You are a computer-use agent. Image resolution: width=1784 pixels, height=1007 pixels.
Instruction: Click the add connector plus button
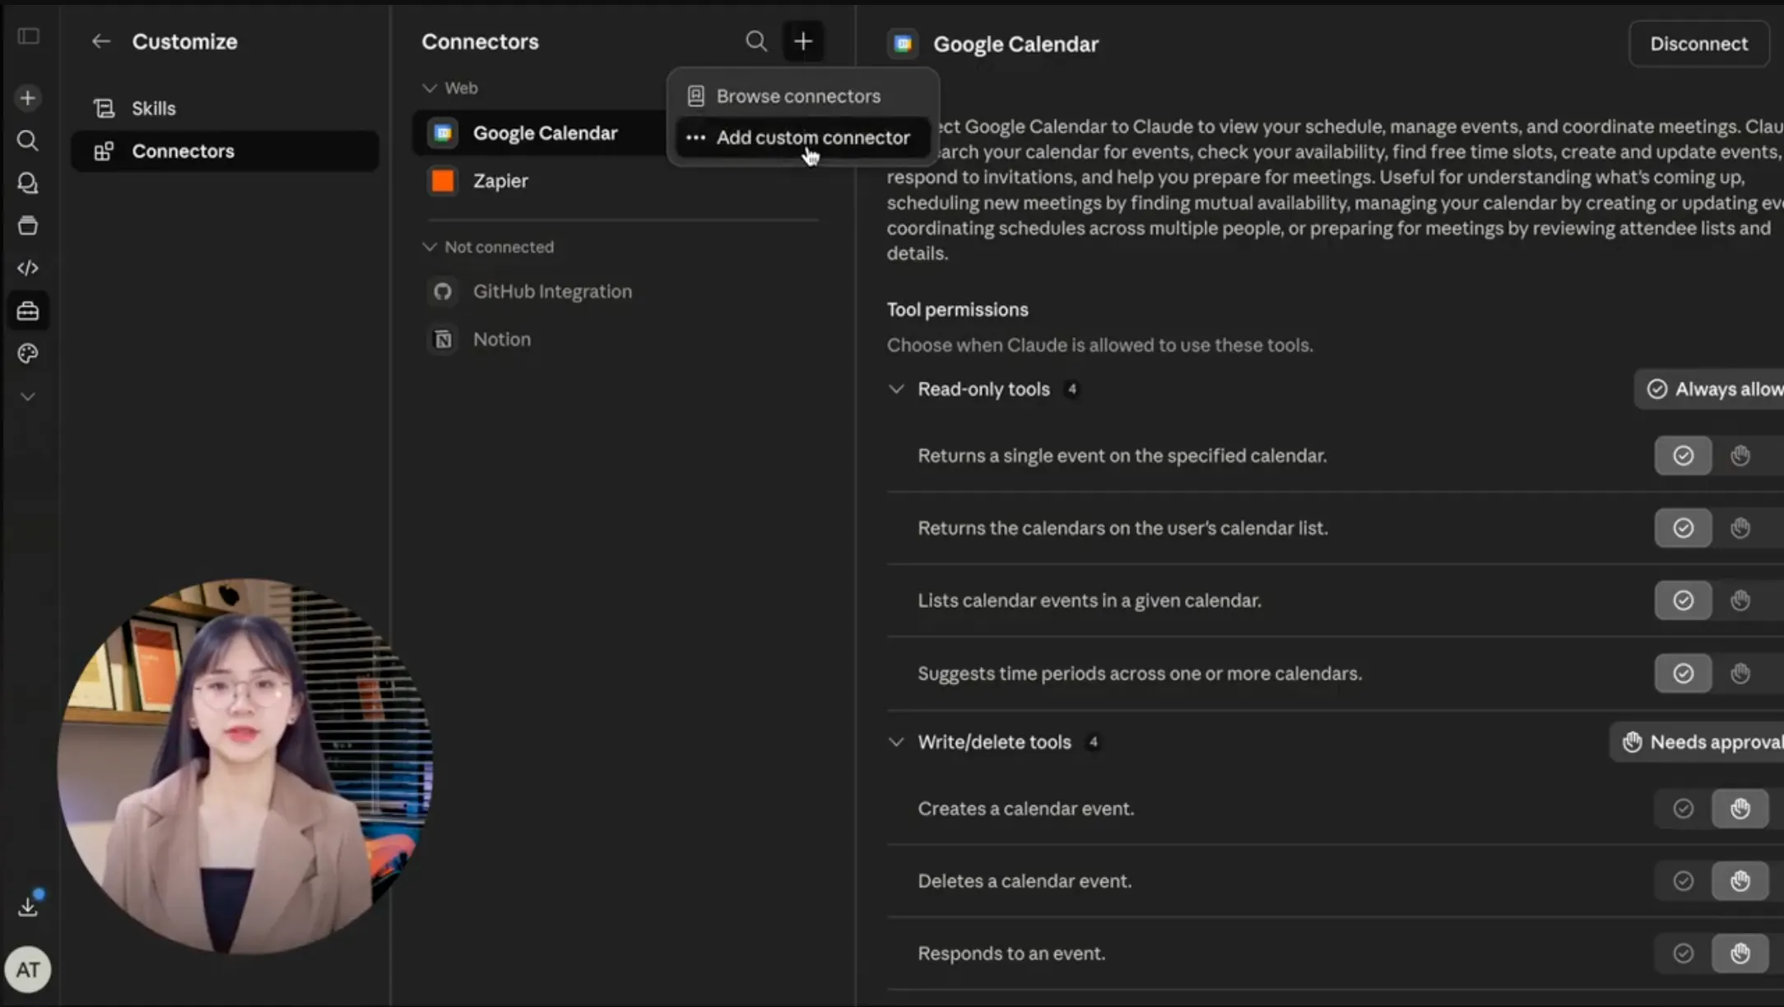pos(803,41)
